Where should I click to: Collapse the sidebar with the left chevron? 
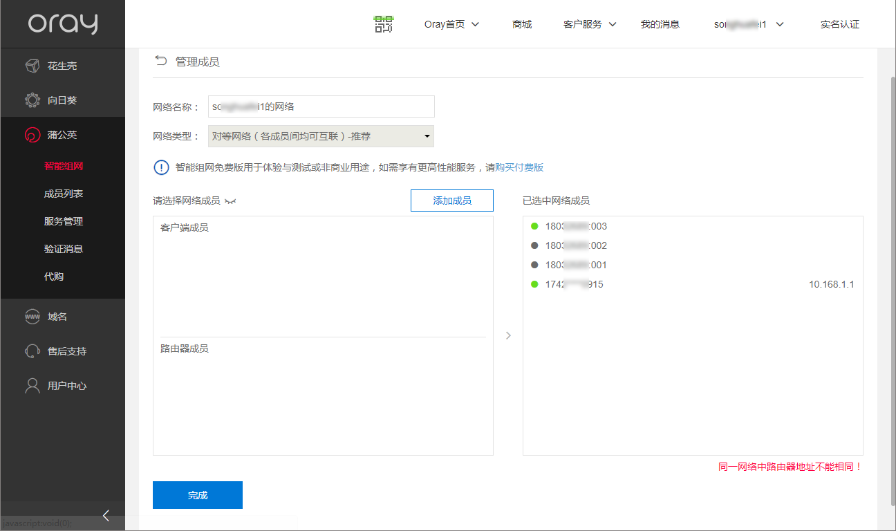[106, 515]
